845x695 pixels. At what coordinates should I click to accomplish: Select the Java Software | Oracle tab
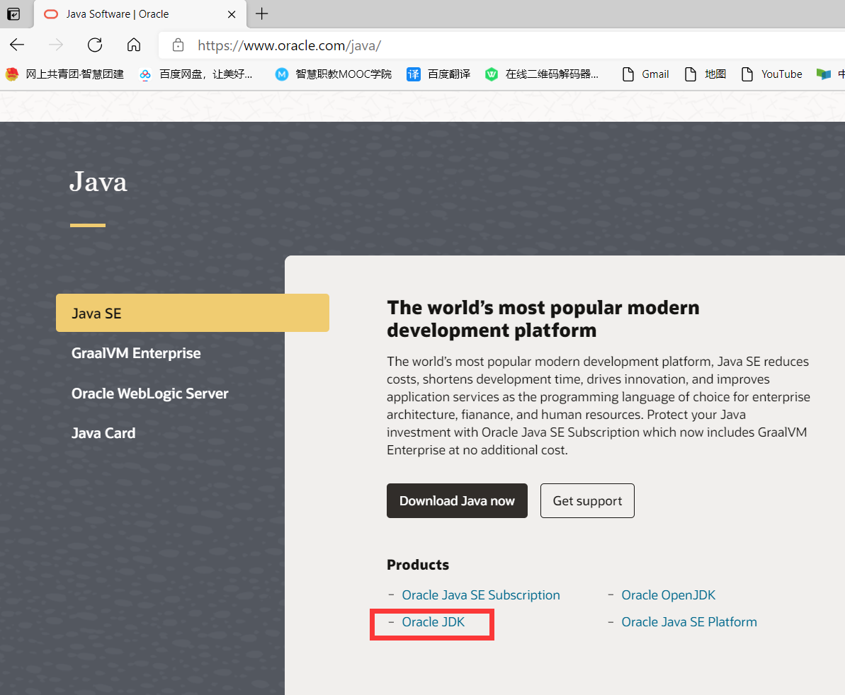(x=140, y=14)
